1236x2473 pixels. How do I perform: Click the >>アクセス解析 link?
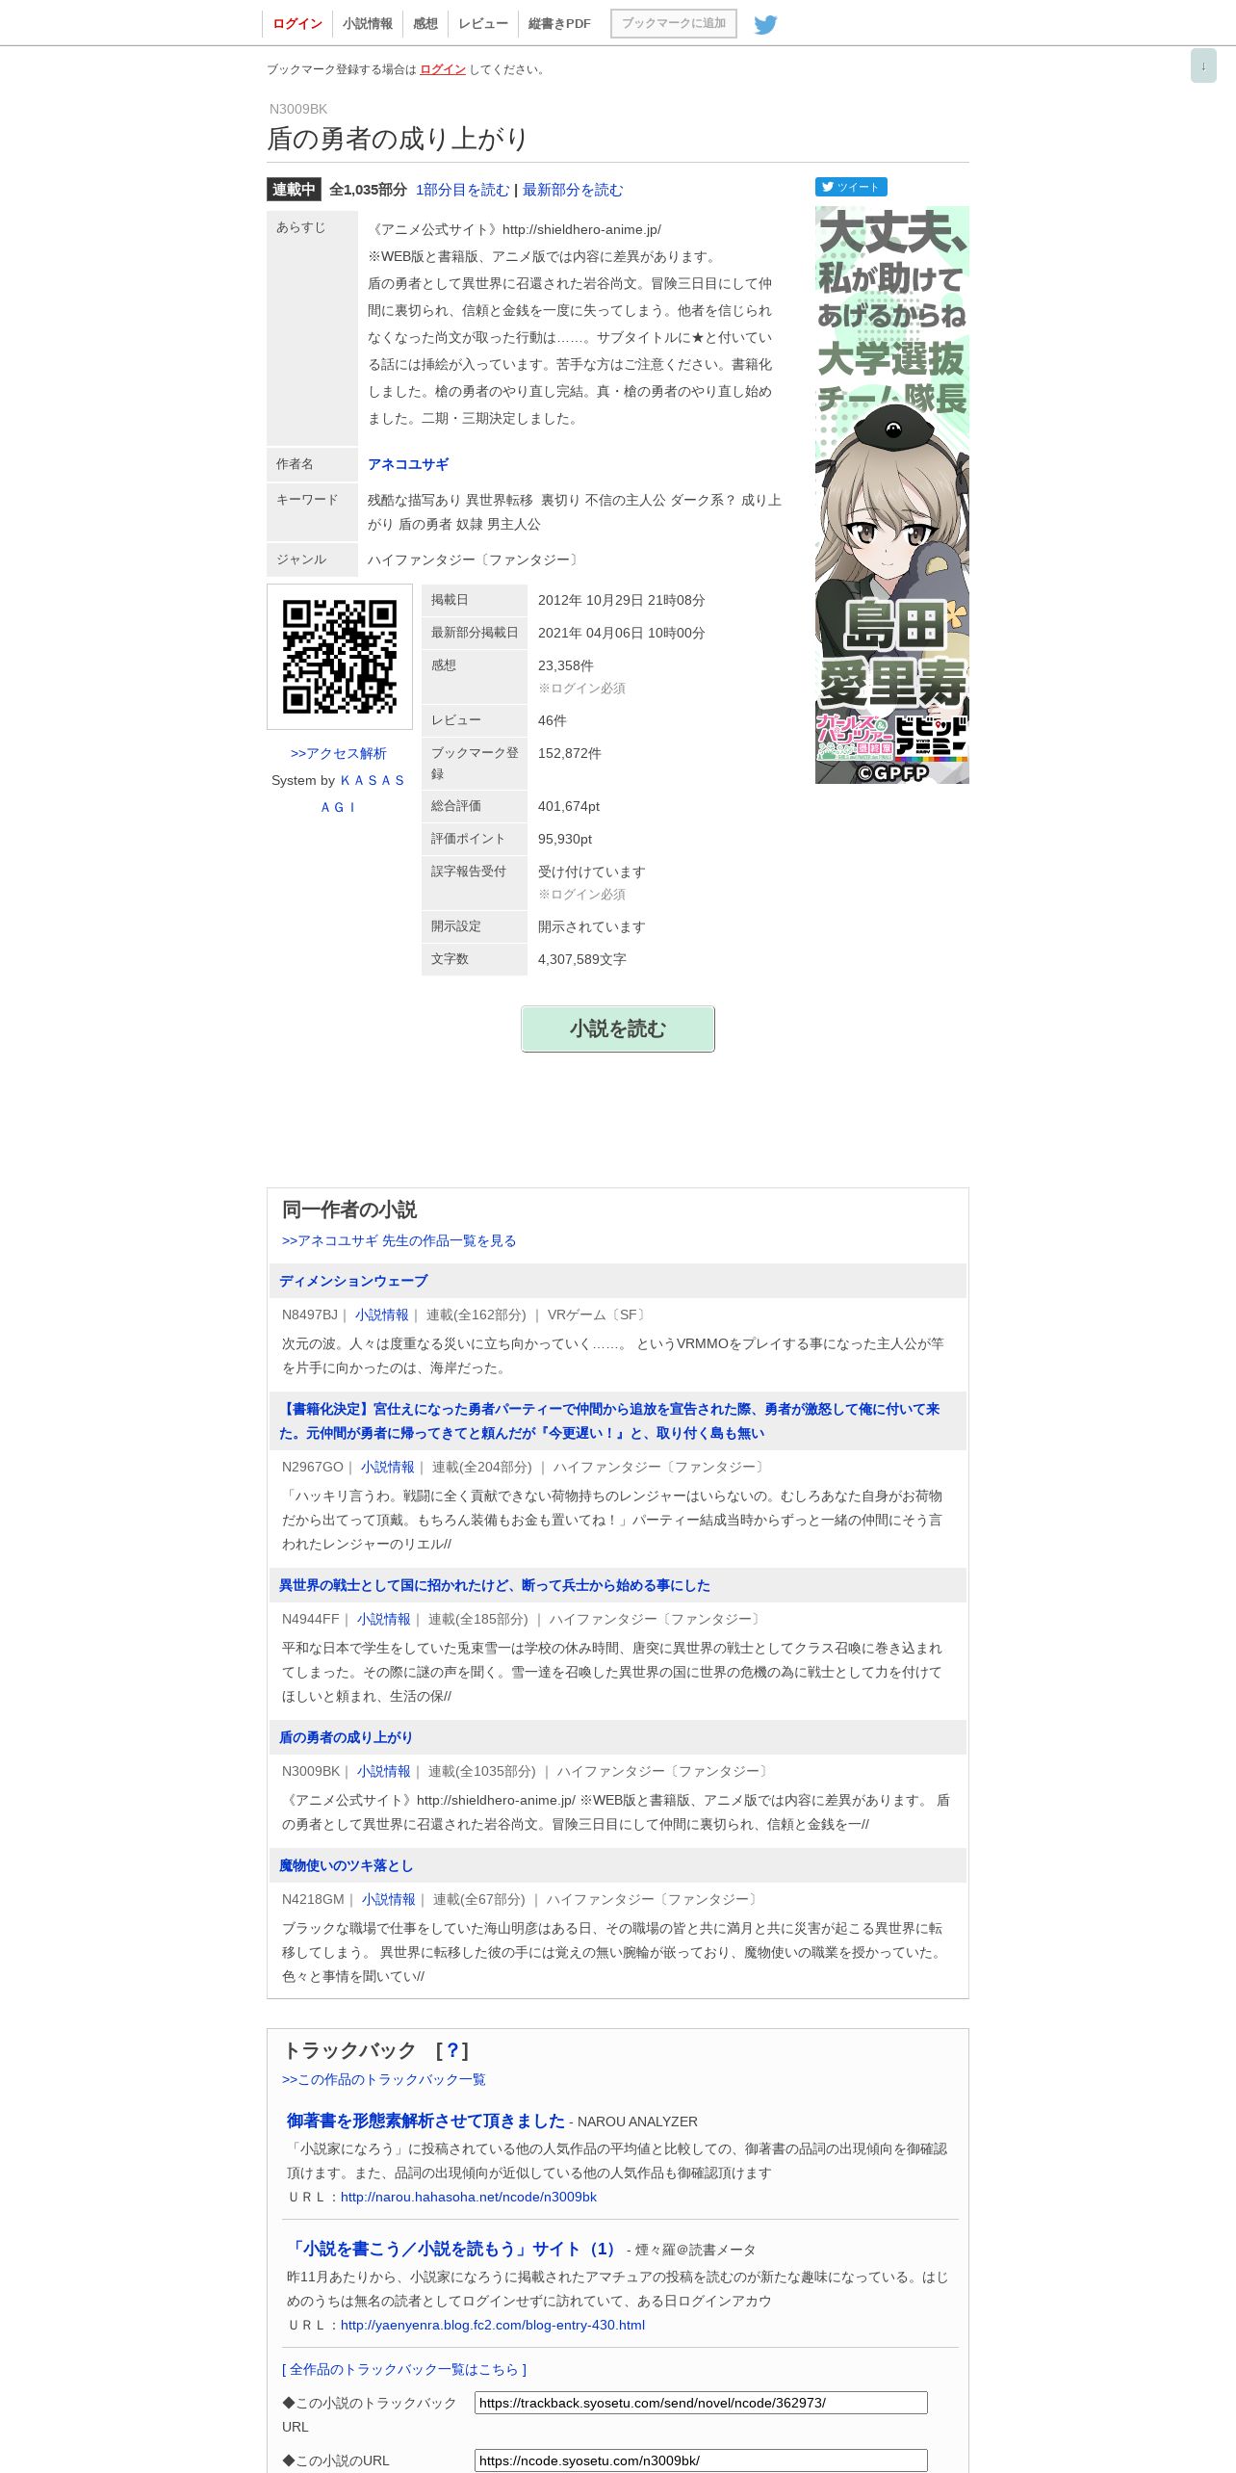[339, 753]
